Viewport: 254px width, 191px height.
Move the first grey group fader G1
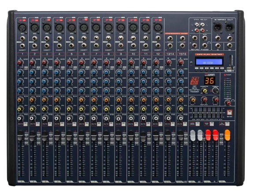click(193, 135)
